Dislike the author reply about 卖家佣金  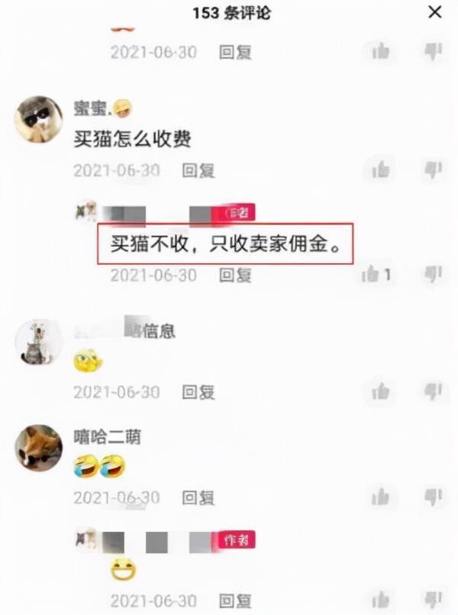pyautogui.click(x=434, y=274)
